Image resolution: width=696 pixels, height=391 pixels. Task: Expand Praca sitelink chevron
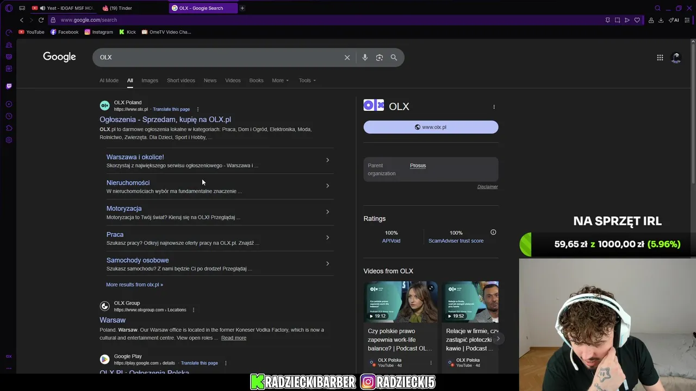click(x=327, y=237)
